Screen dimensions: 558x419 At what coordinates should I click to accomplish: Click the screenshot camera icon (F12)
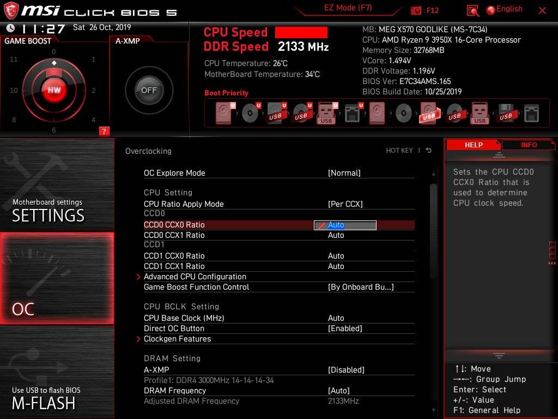tap(417, 10)
